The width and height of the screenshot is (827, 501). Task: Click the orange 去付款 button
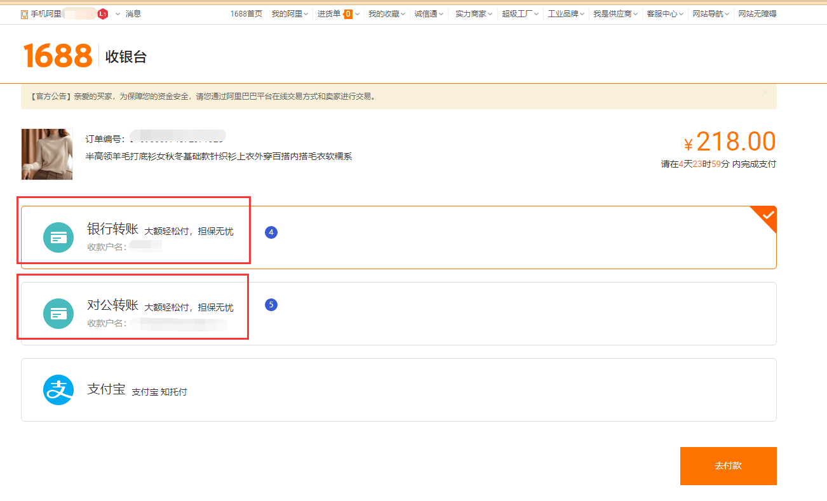click(729, 466)
